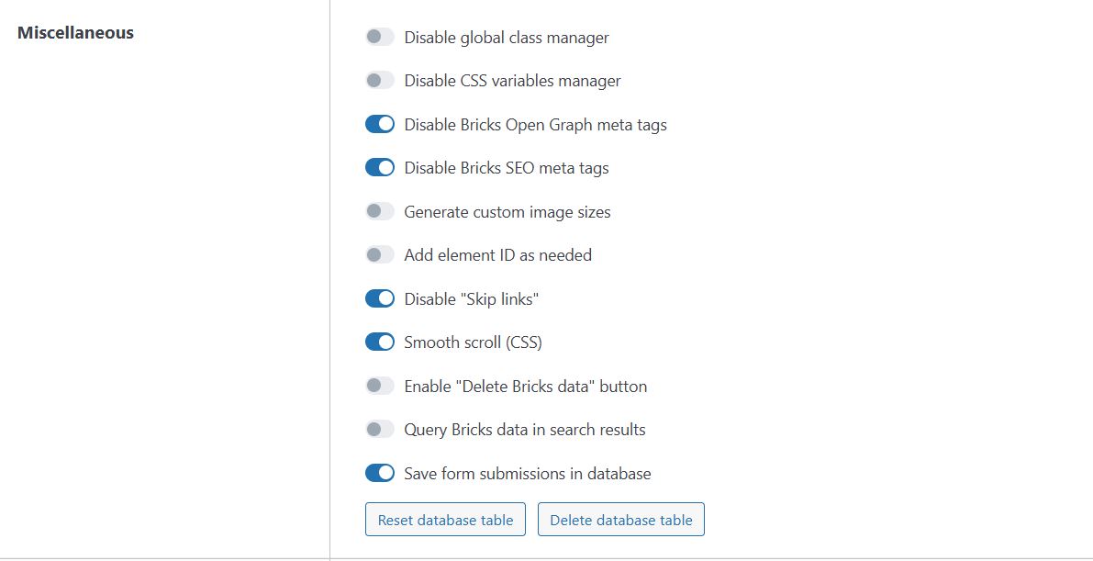The image size is (1093, 561).
Task: Click the Delete database table button
Action: coord(621,520)
